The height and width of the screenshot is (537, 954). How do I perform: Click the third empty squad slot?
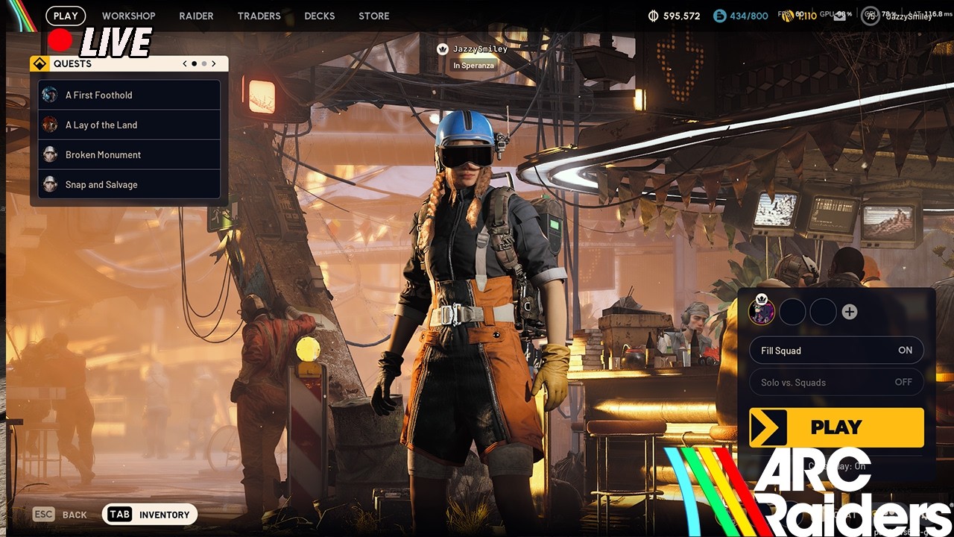tap(823, 312)
